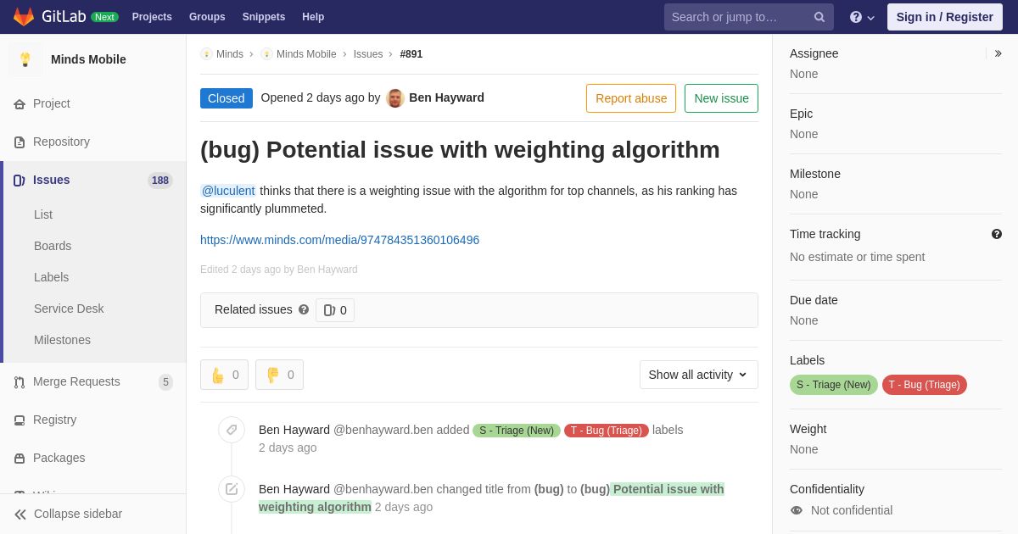The height and width of the screenshot is (534, 1018).
Task: Click the Merge Requests icon in sidebar
Action: pos(20,382)
